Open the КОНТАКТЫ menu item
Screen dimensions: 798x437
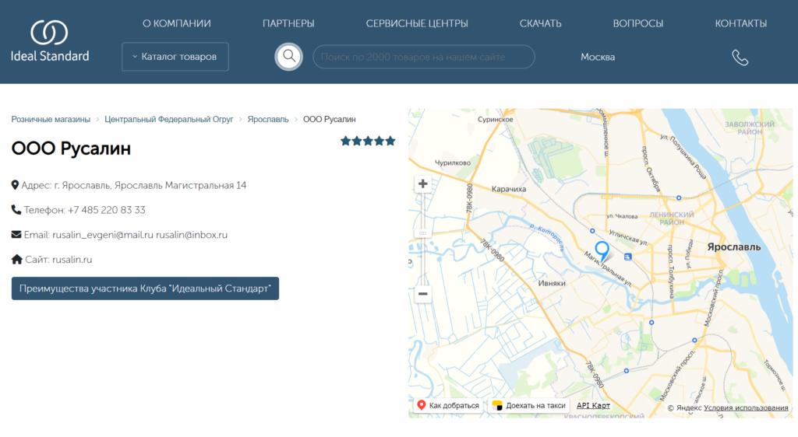tap(741, 23)
